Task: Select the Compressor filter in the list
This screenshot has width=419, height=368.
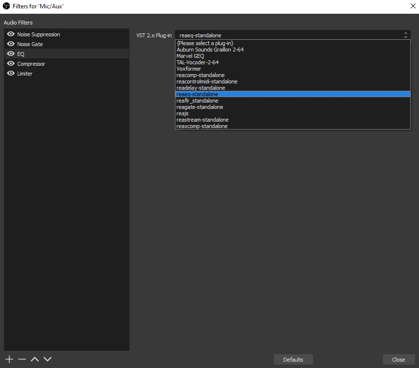Action: [x=31, y=64]
